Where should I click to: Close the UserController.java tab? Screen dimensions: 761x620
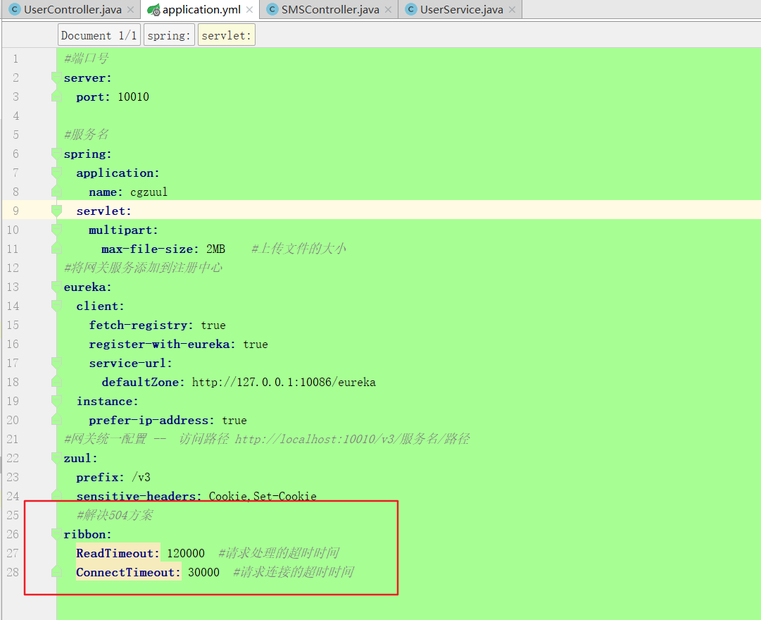coord(130,10)
